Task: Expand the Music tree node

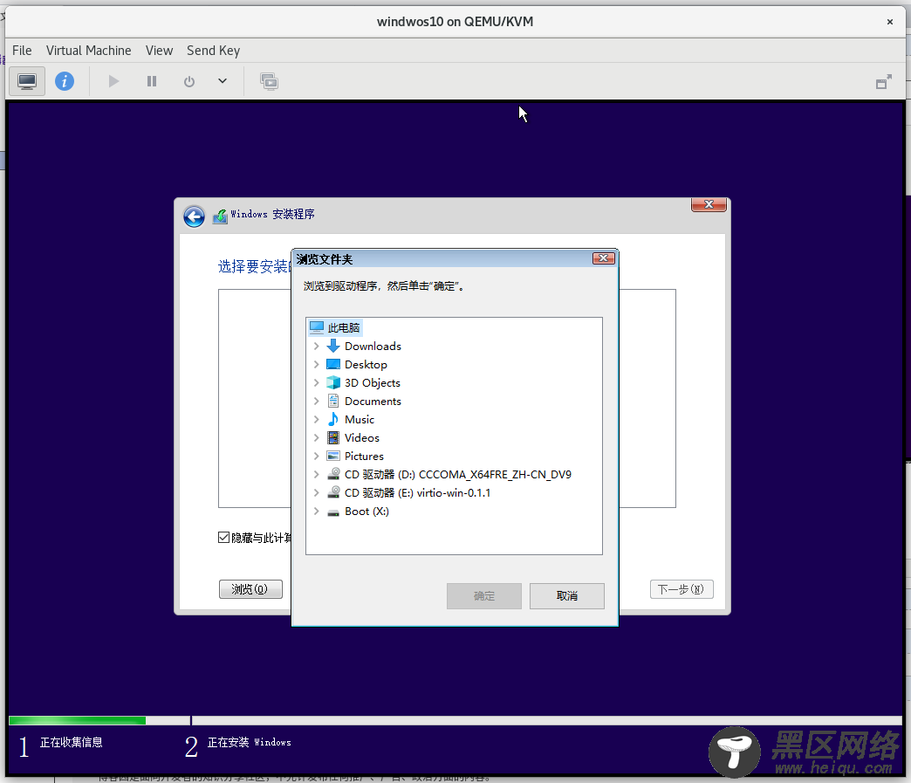Action: (x=316, y=419)
